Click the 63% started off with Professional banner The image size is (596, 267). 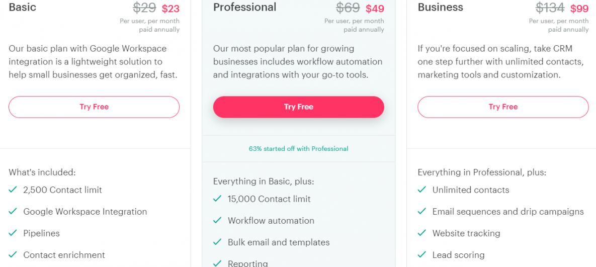tap(298, 149)
